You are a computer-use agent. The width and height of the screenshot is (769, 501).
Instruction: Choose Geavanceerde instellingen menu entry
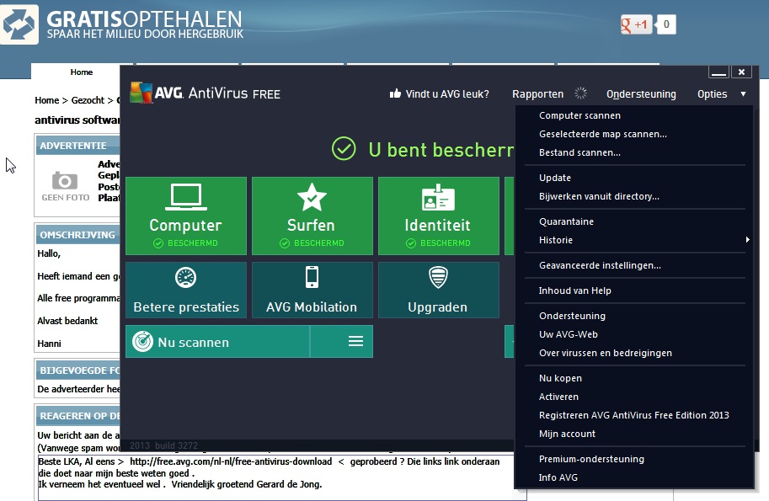(x=600, y=265)
